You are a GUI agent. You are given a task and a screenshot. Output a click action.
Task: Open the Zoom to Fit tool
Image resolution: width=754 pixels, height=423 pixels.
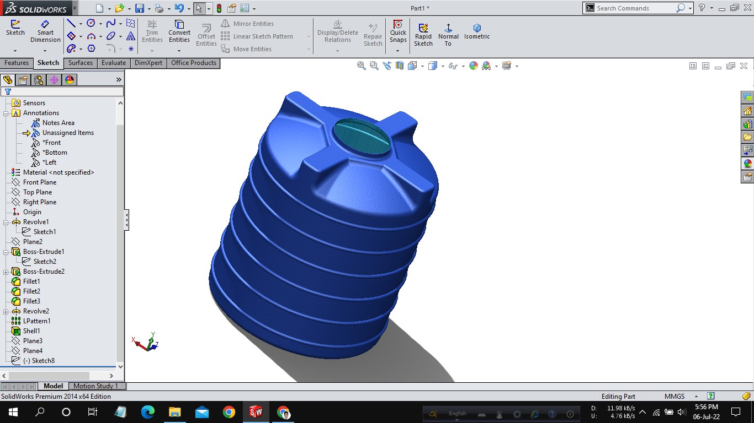tap(362, 66)
